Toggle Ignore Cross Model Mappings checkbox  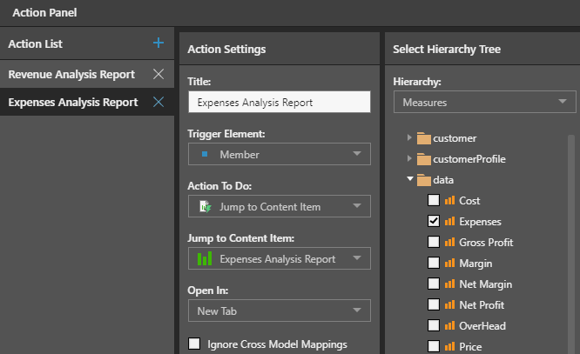pyautogui.click(x=194, y=344)
